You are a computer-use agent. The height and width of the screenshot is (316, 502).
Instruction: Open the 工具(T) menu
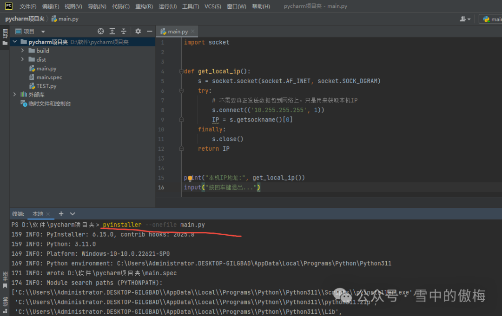point(191,6)
